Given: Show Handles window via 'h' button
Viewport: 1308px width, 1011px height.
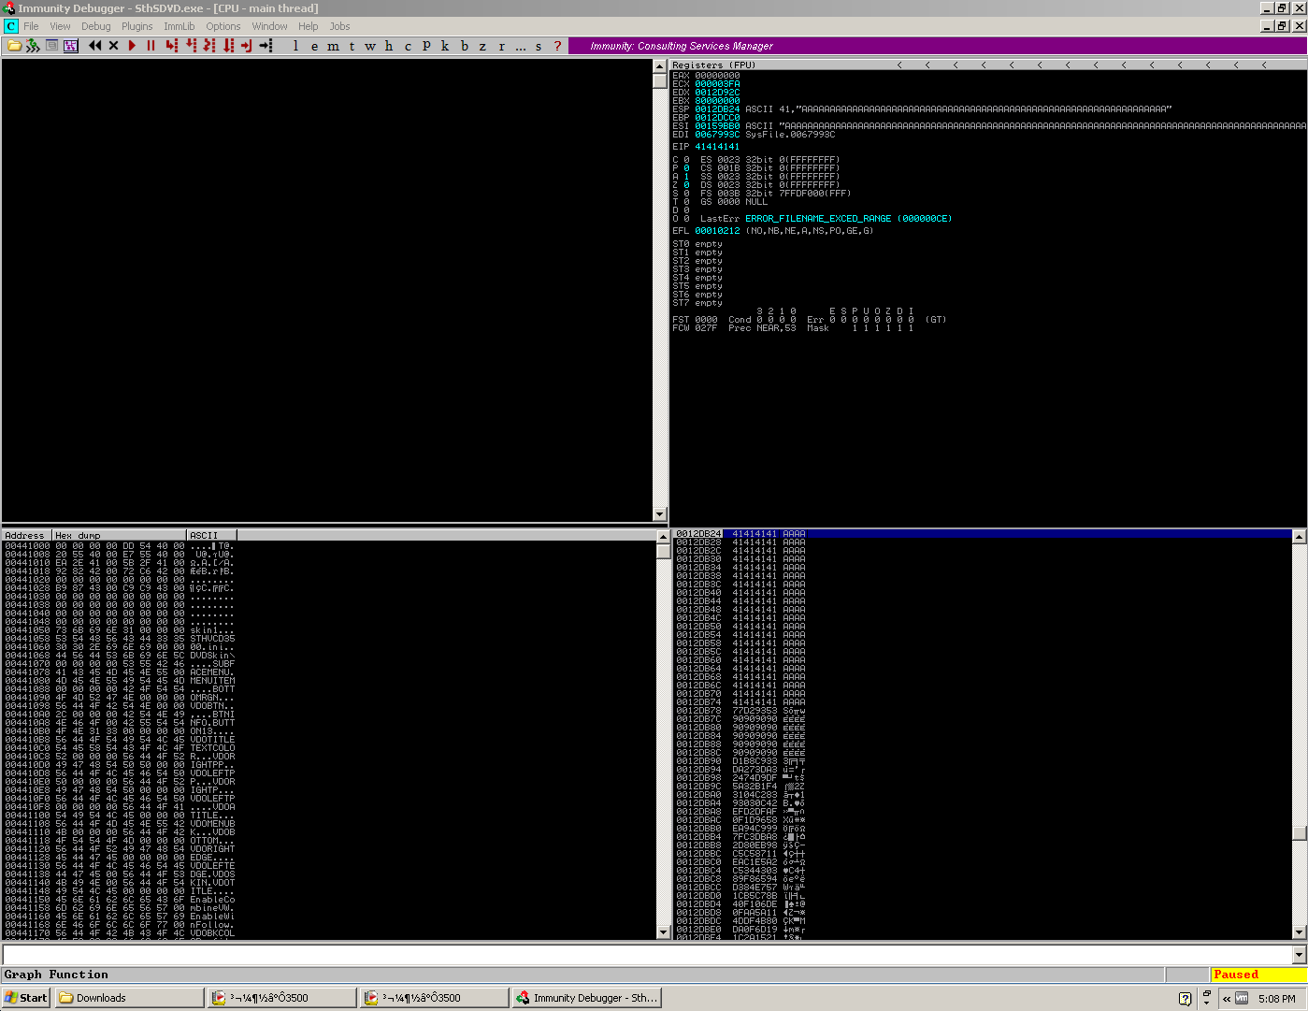Looking at the screenshot, I should (x=389, y=45).
